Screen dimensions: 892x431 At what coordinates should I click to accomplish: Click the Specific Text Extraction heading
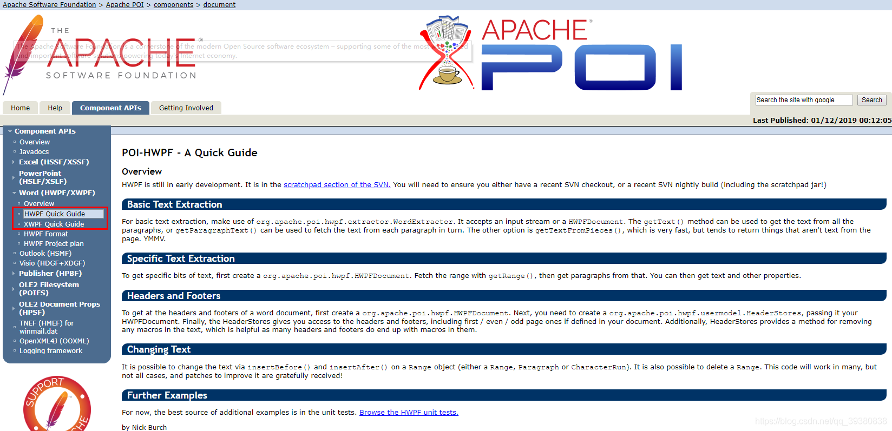(181, 258)
